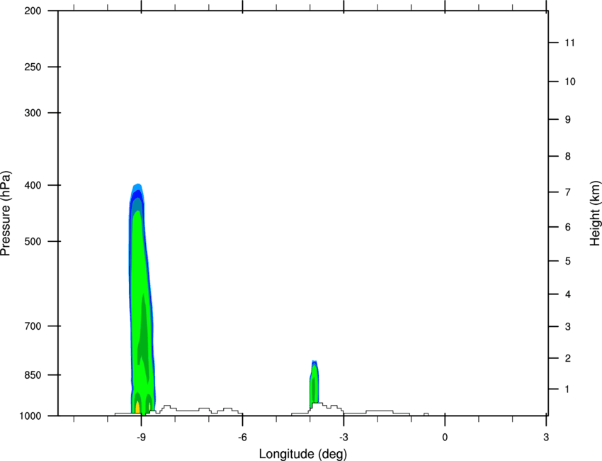Screen dimensions: 602x461
Task: Click the 'Height (km)' axis title
Action: click(x=595, y=213)
